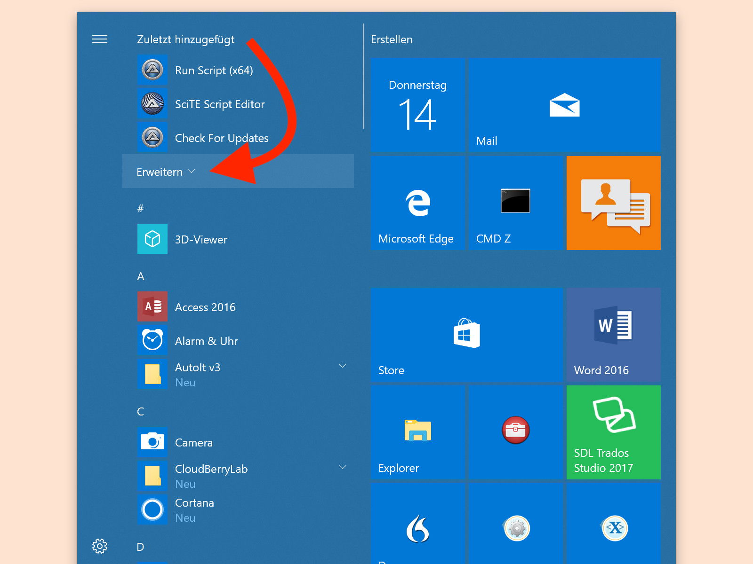The height and width of the screenshot is (564, 753).
Task: Select the Access 2016 label text
Action: tap(205, 307)
